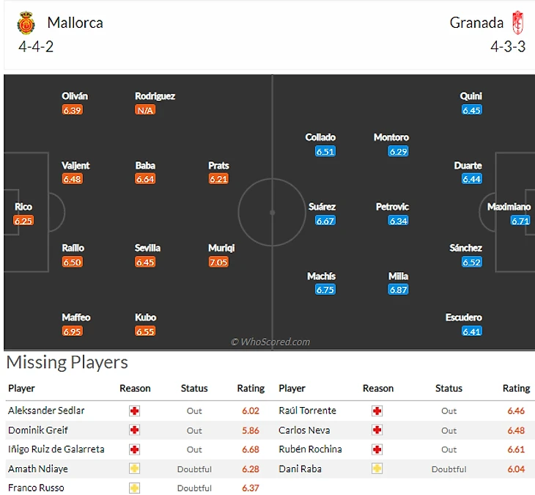This screenshot has height=495, width=535.
Task: Select goalkeeper Rico on the pitch
Action: (23, 207)
